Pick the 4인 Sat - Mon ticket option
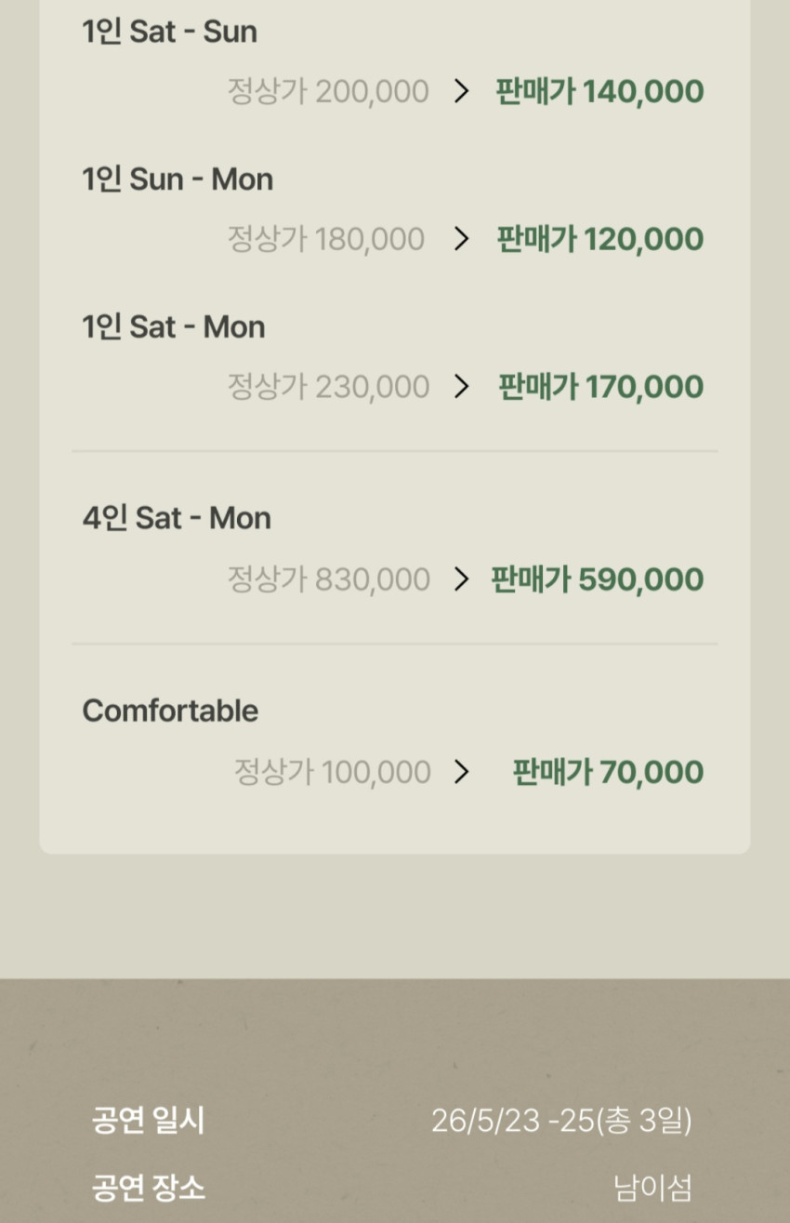The width and height of the screenshot is (790, 1223). tap(177, 518)
